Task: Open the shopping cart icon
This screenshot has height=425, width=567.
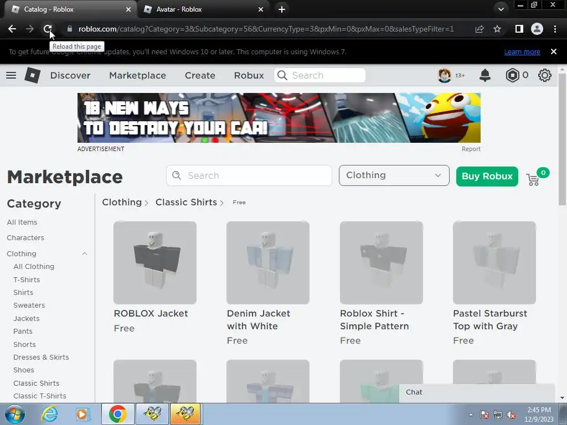Action: coord(533,179)
